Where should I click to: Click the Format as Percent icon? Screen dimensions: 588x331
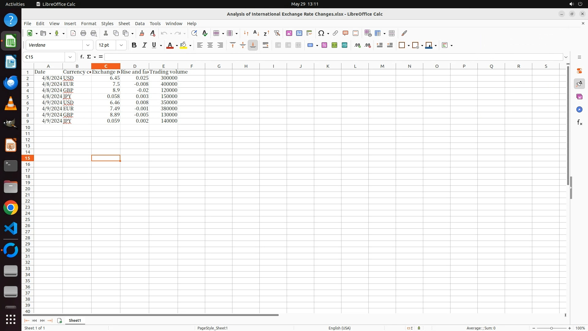point(324,45)
